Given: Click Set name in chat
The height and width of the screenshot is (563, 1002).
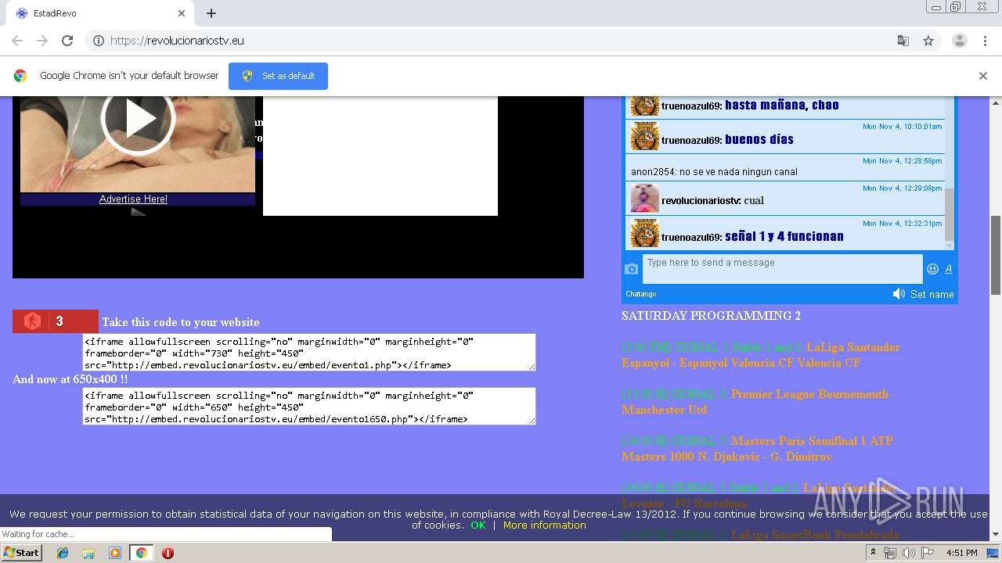Looking at the screenshot, I should (x=932, y=294).
